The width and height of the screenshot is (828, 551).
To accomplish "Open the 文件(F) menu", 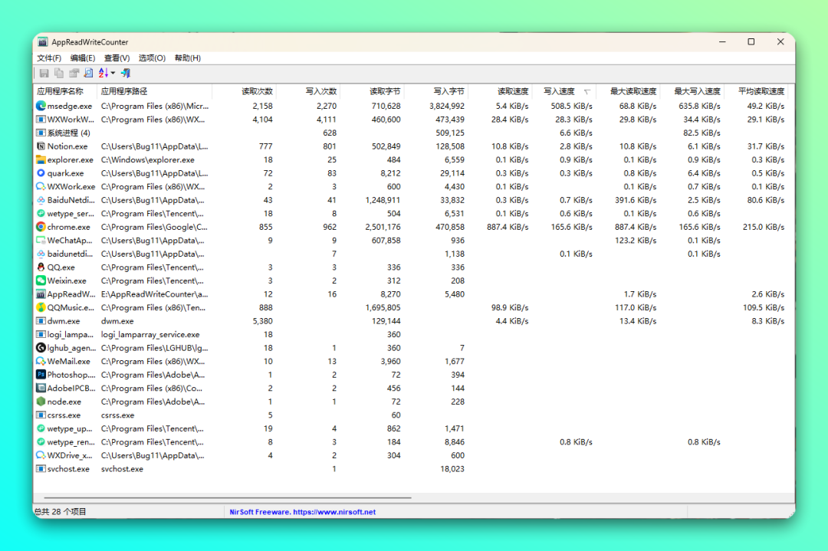I will [x=49, y=58].
